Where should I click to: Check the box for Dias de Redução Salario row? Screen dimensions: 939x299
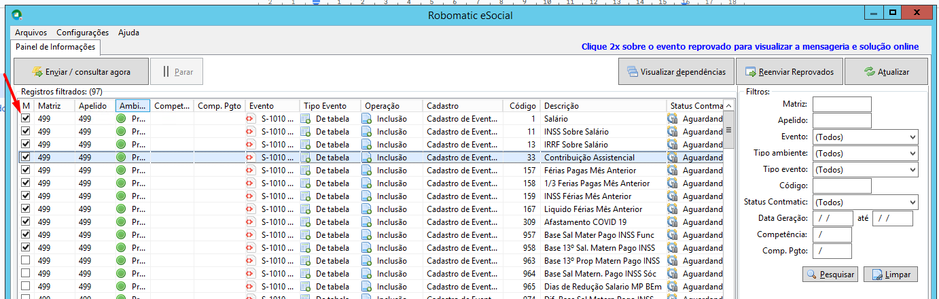[x=26, y=286]
